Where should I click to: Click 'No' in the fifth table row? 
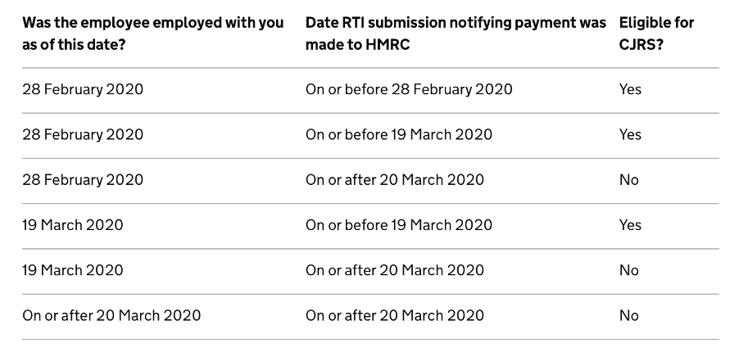pyautogui.click(x=628, y=270)
